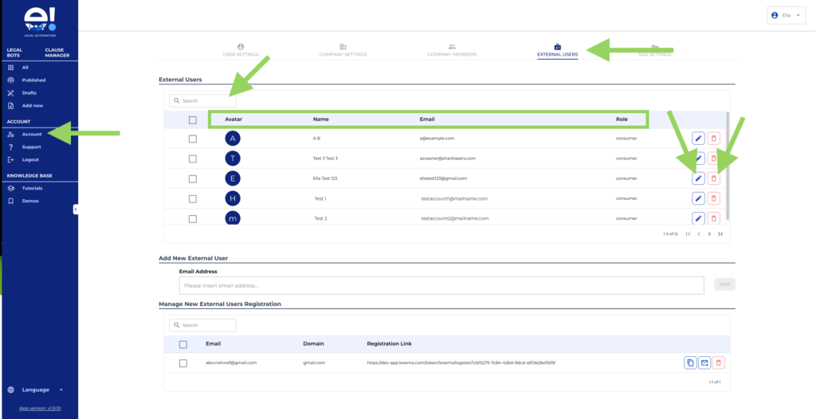Edit user Test 2
816x419 pixels.
(x=698, y=218)
